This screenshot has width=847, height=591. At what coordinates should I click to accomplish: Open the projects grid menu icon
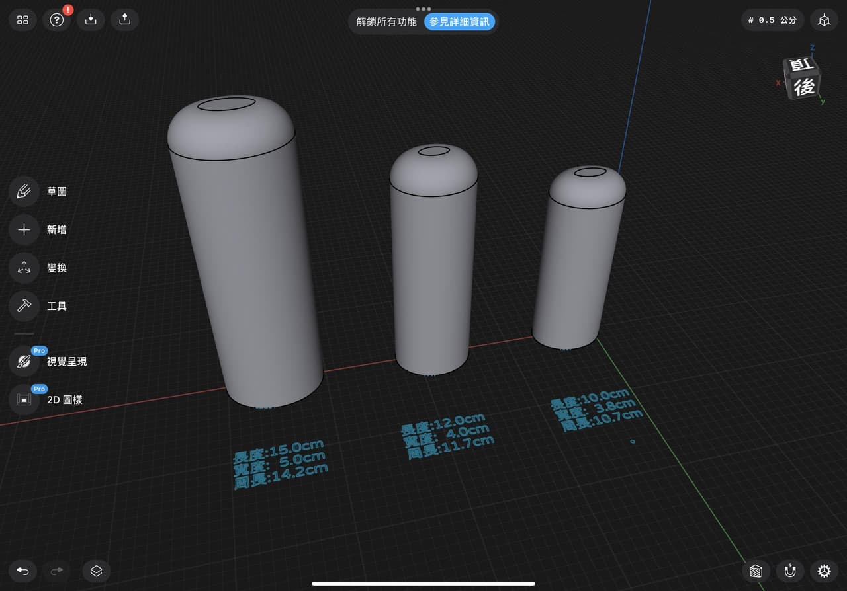pos(22,20)
